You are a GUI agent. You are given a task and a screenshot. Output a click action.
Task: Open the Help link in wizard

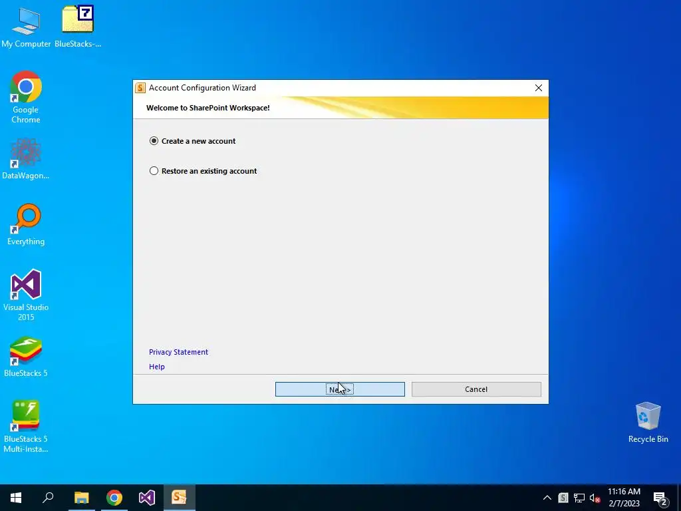[x=157, y=367]
